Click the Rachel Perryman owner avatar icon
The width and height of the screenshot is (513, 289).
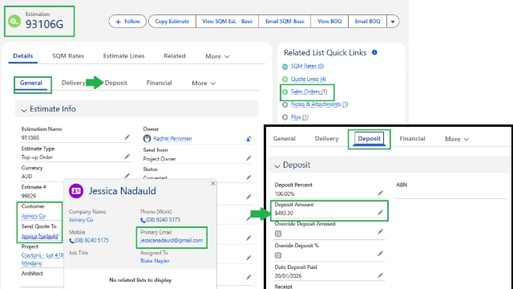pyautogui.click(x=147, y=139)
